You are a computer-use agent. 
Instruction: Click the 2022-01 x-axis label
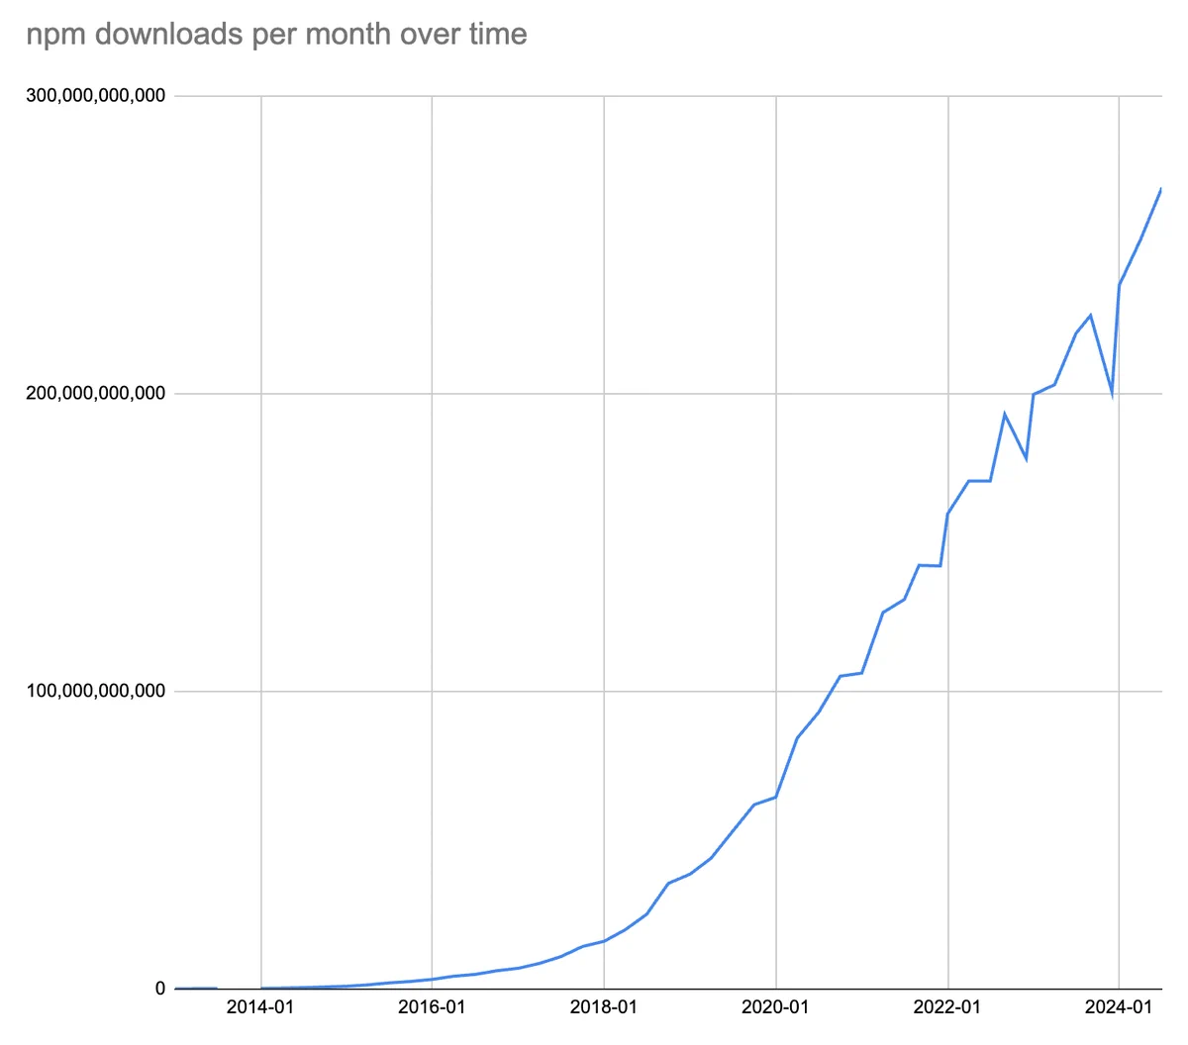(x=947, y=1007)
